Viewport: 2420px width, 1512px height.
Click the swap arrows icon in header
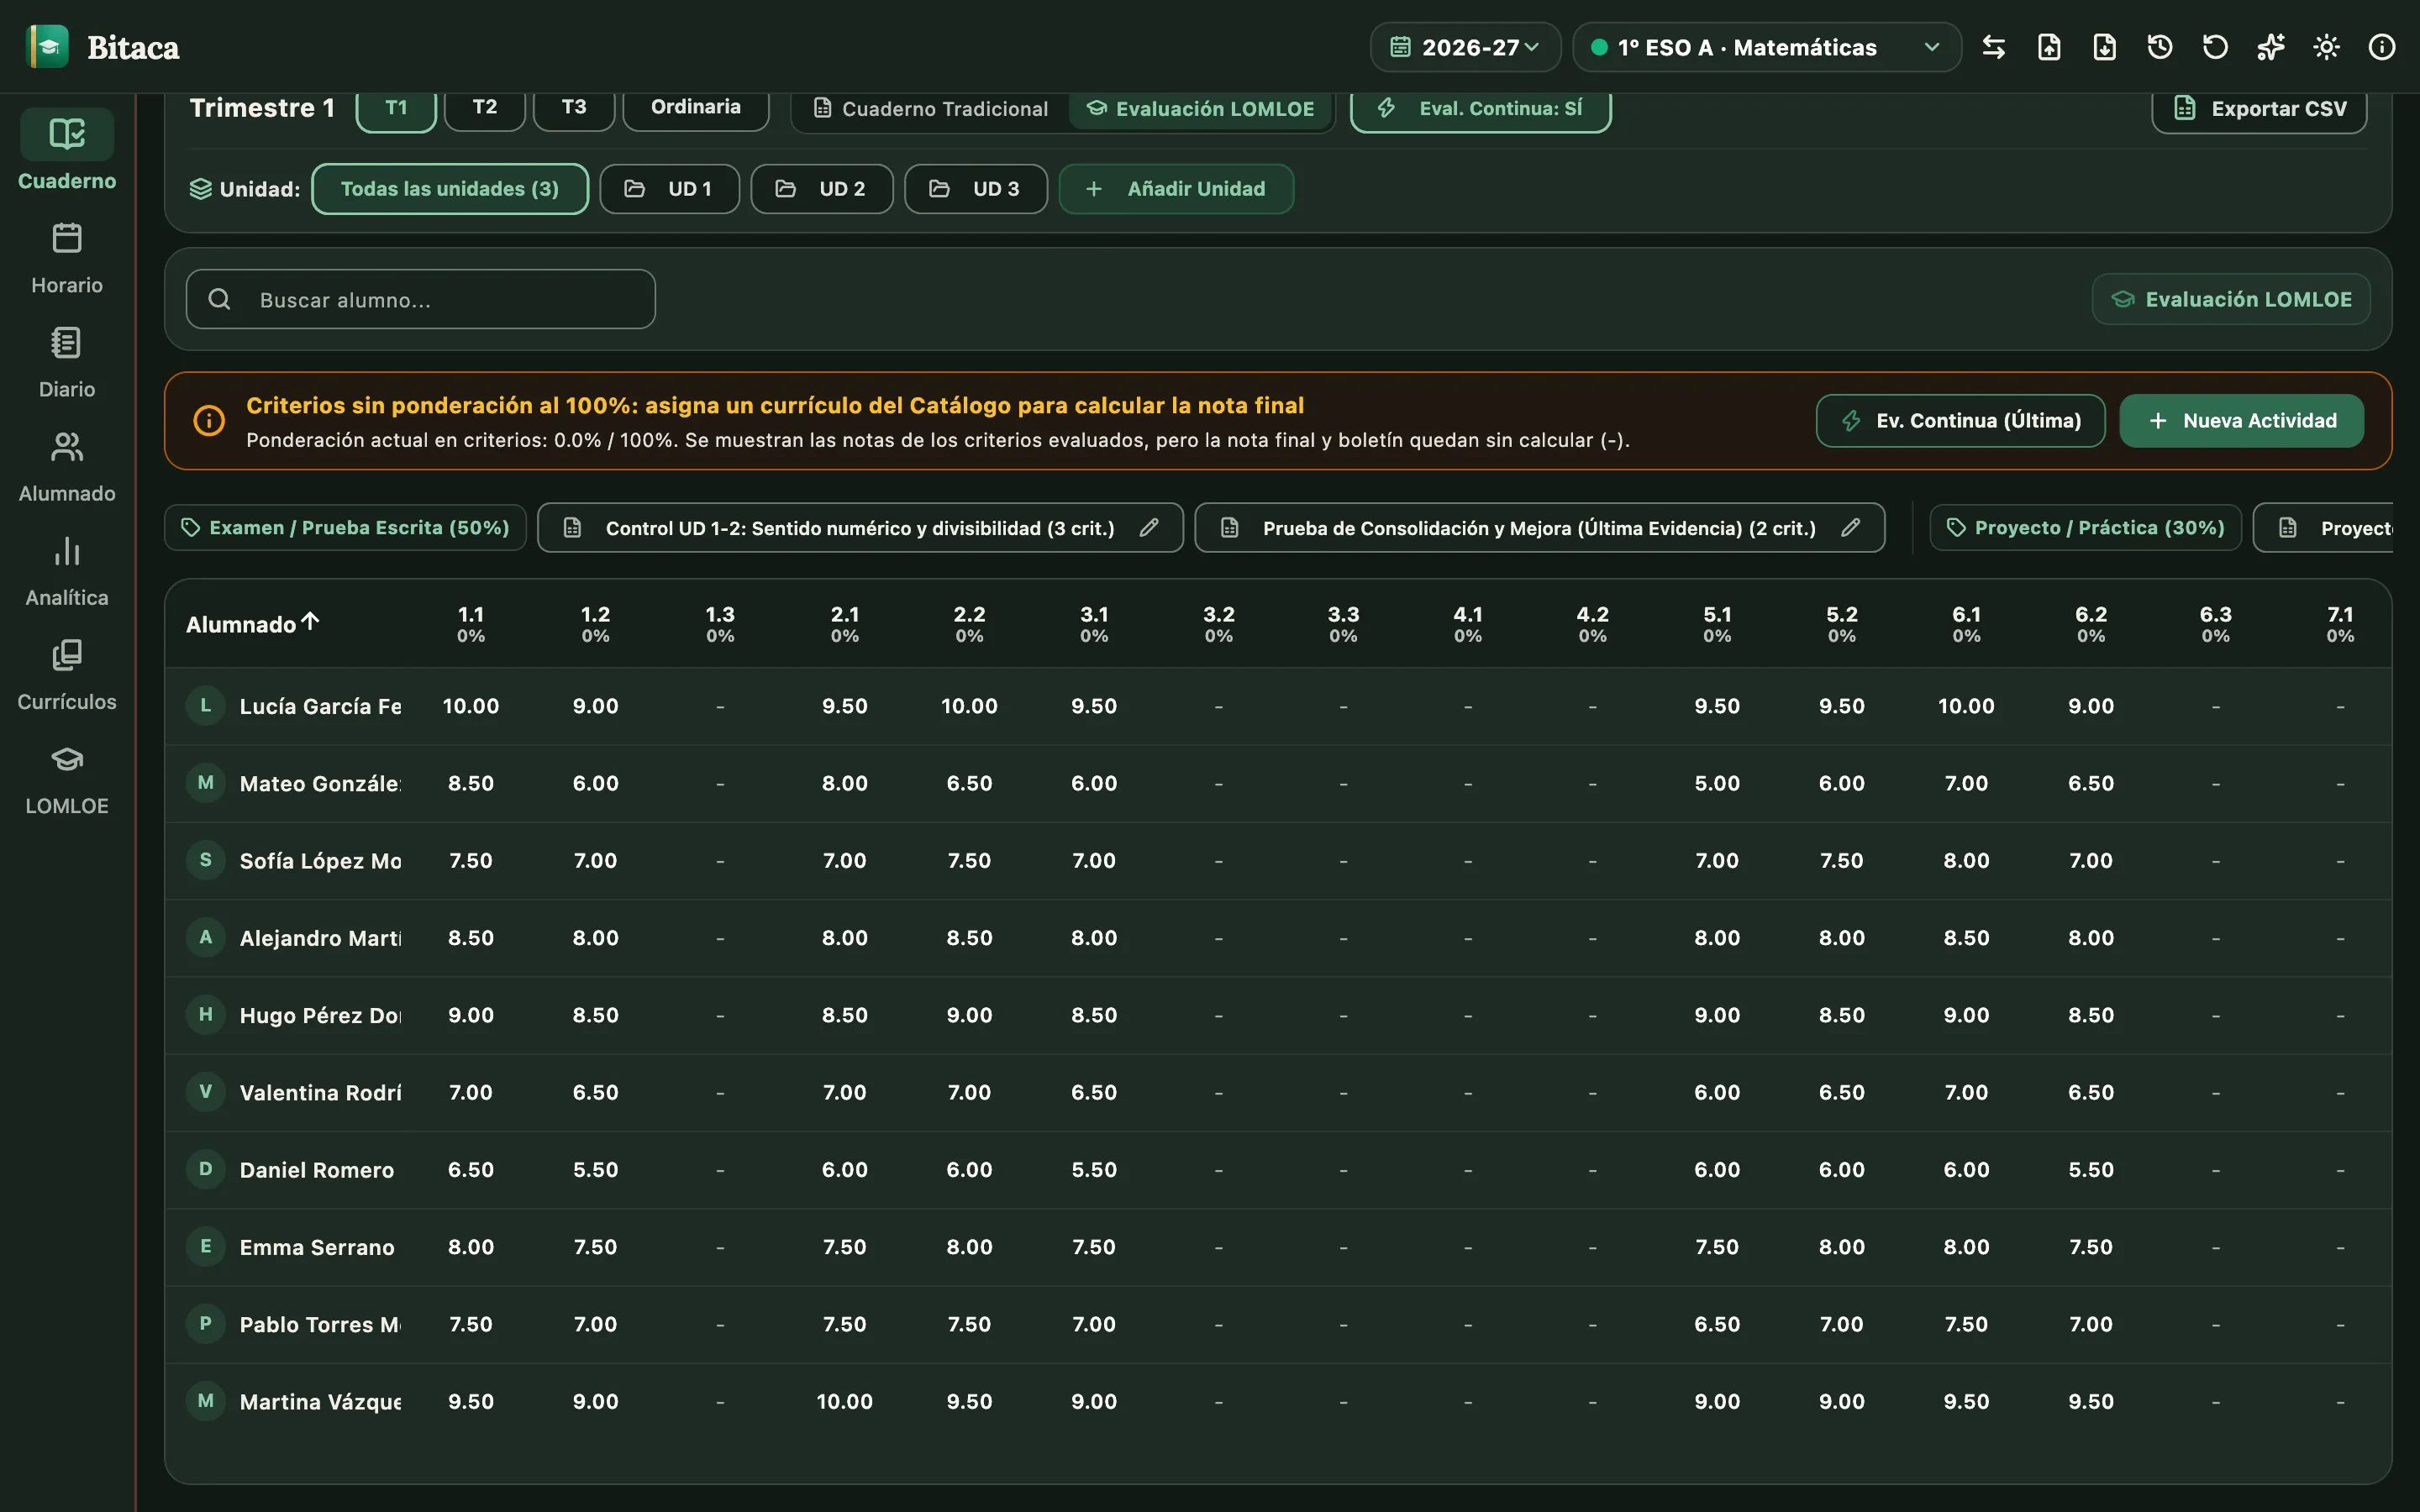coord(1993,47)
